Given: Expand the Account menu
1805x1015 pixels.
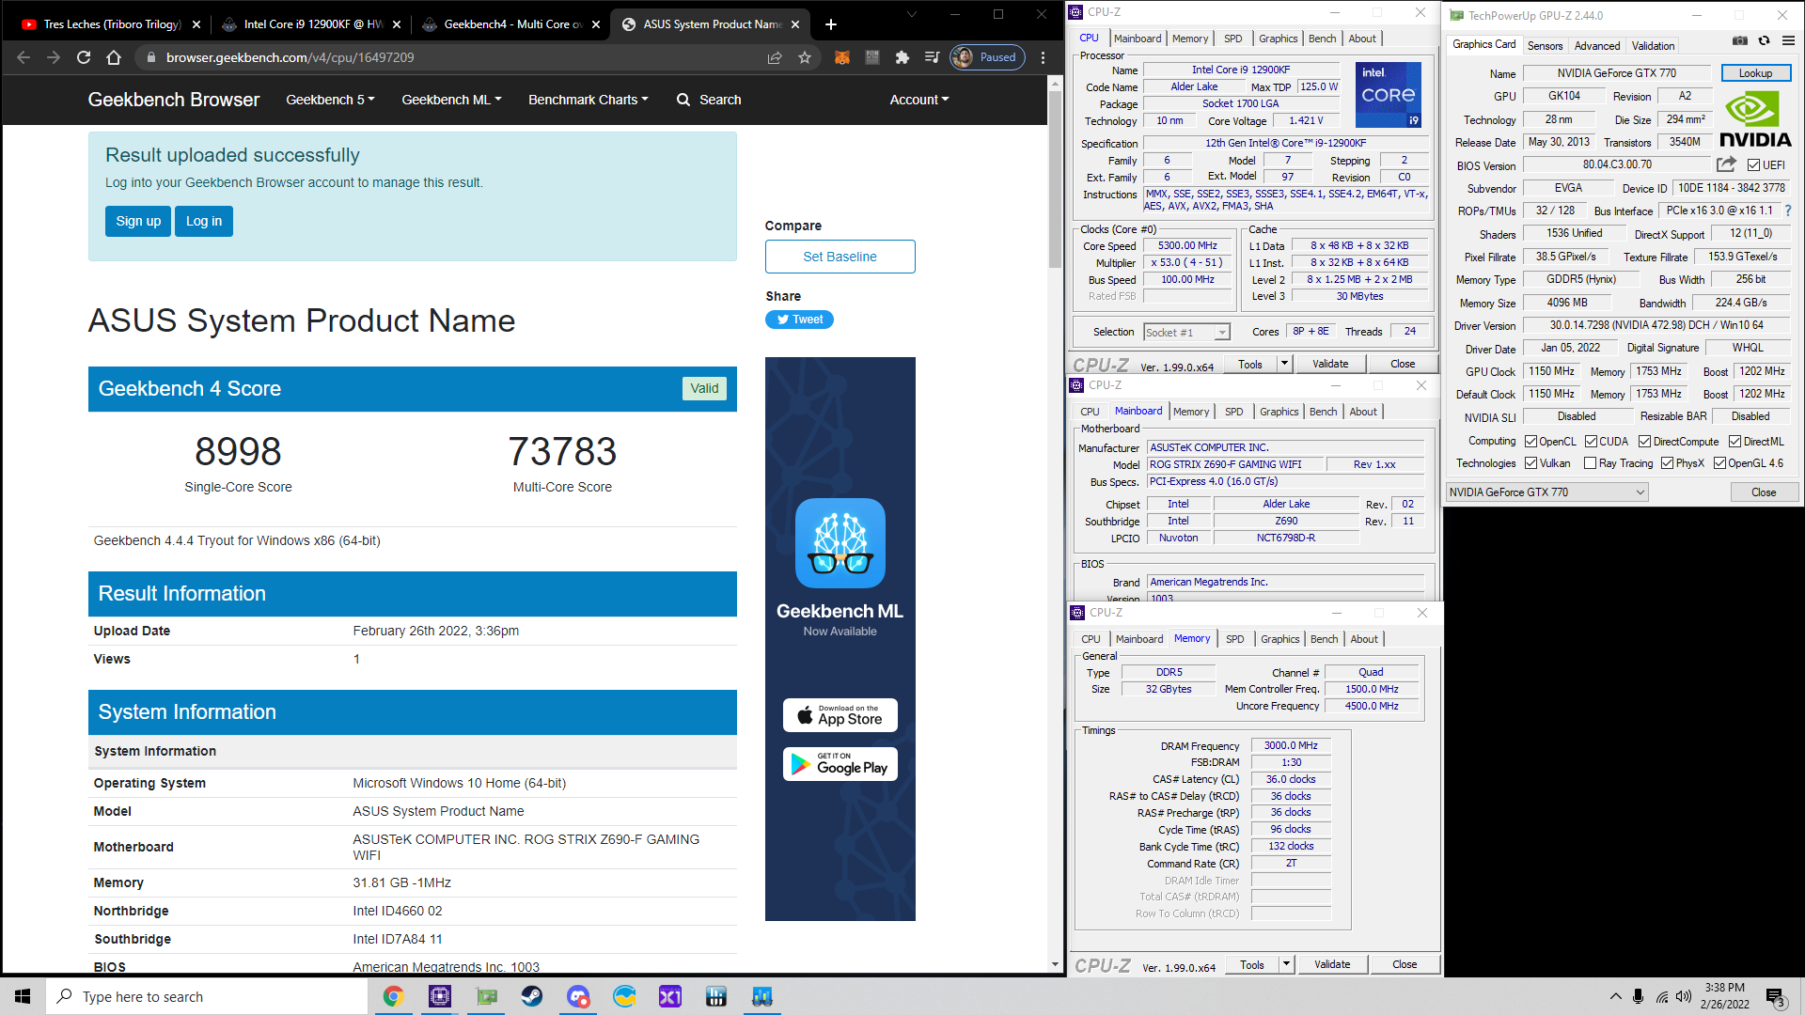Looking at the screenshot, I should (x=918, y=100).
